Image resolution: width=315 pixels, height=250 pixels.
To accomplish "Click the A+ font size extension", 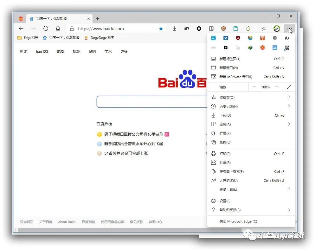I will pyautogui.click(x=287, y=38).
